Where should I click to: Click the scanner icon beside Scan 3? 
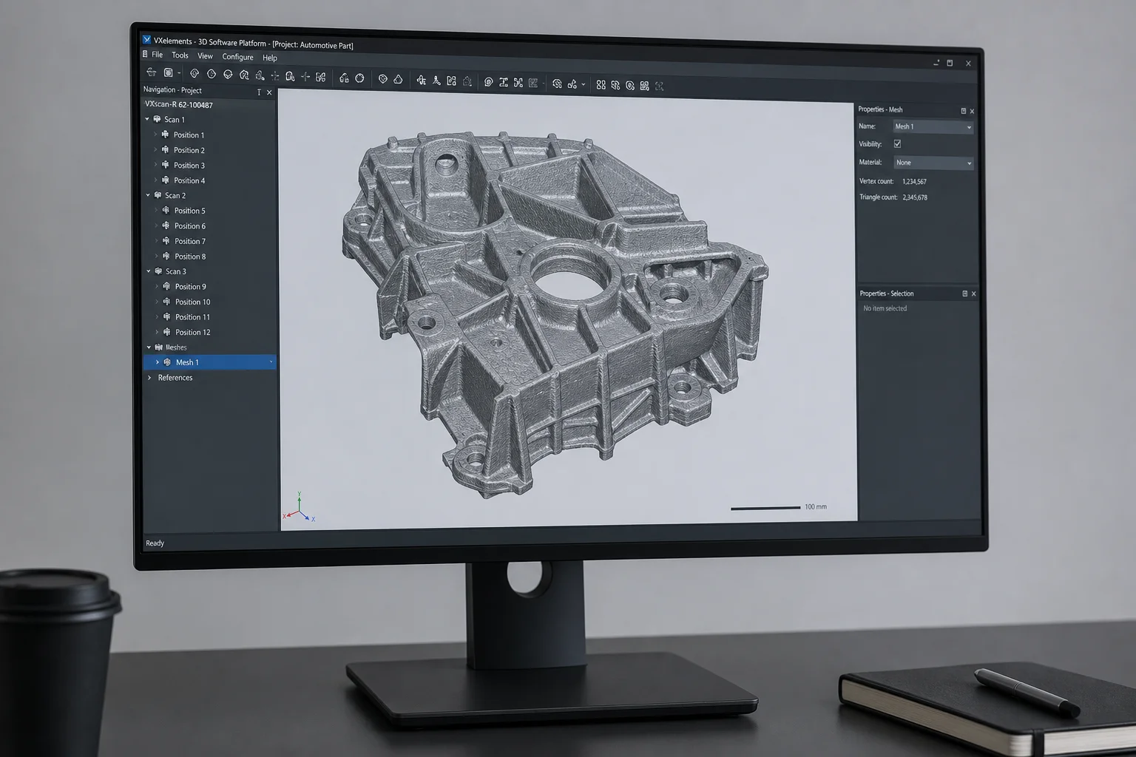(x=158, y=271)
